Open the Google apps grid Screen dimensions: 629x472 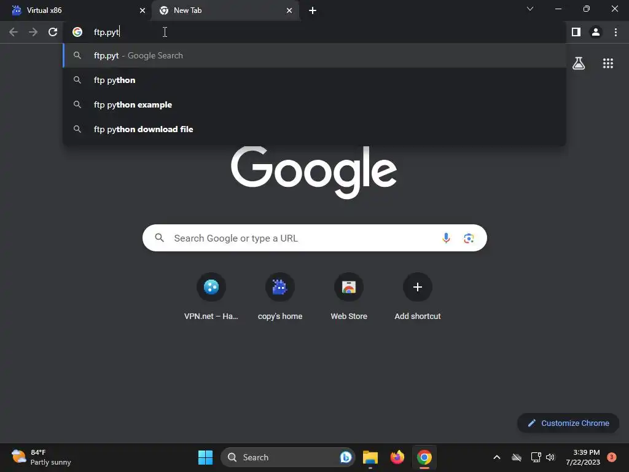[x=608, y=63]
